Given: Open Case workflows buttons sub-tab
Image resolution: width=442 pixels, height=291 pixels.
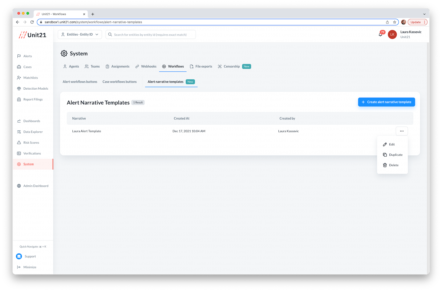Looking at the screenshot, I should pyautogui.click(x=120, y=82).
